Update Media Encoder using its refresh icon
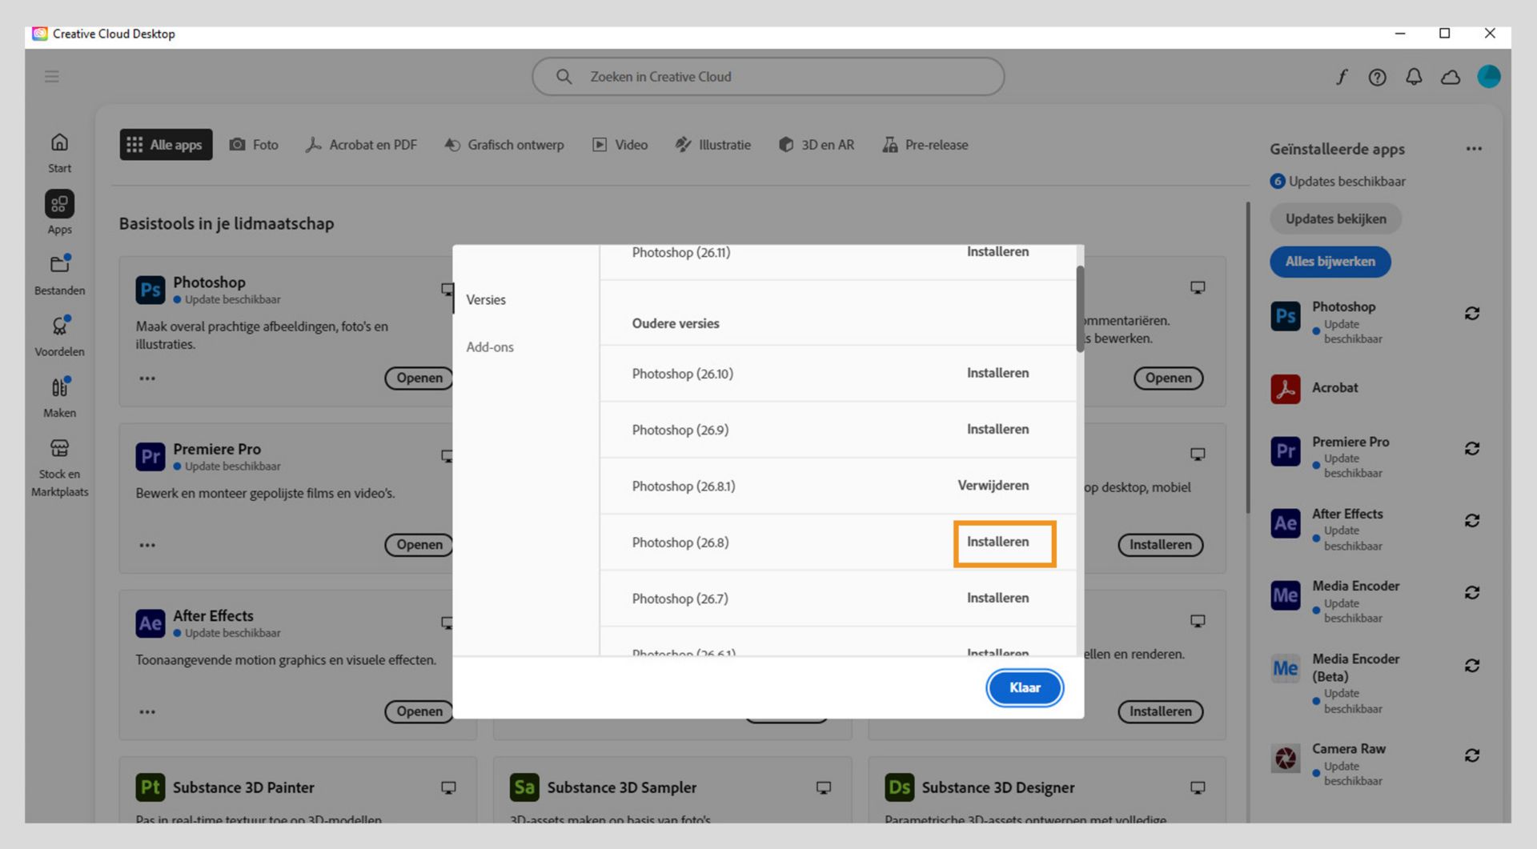Screen dimensions: 1537x849 pyautogui.click(x=1472, y=593)
